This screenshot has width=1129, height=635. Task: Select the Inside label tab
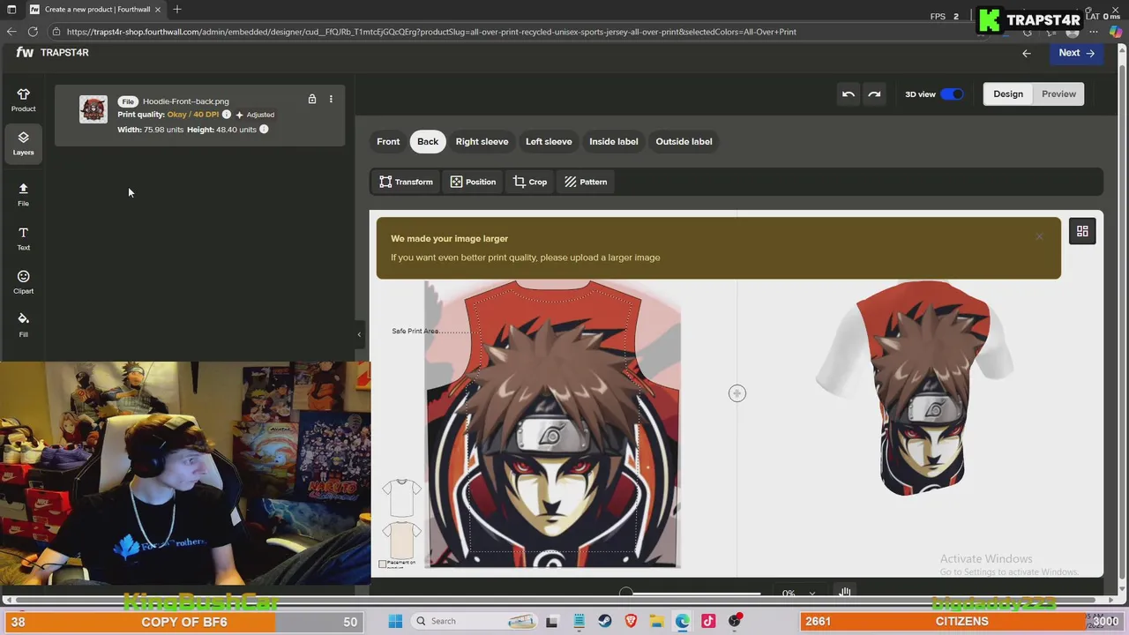[x=614, y=141]
